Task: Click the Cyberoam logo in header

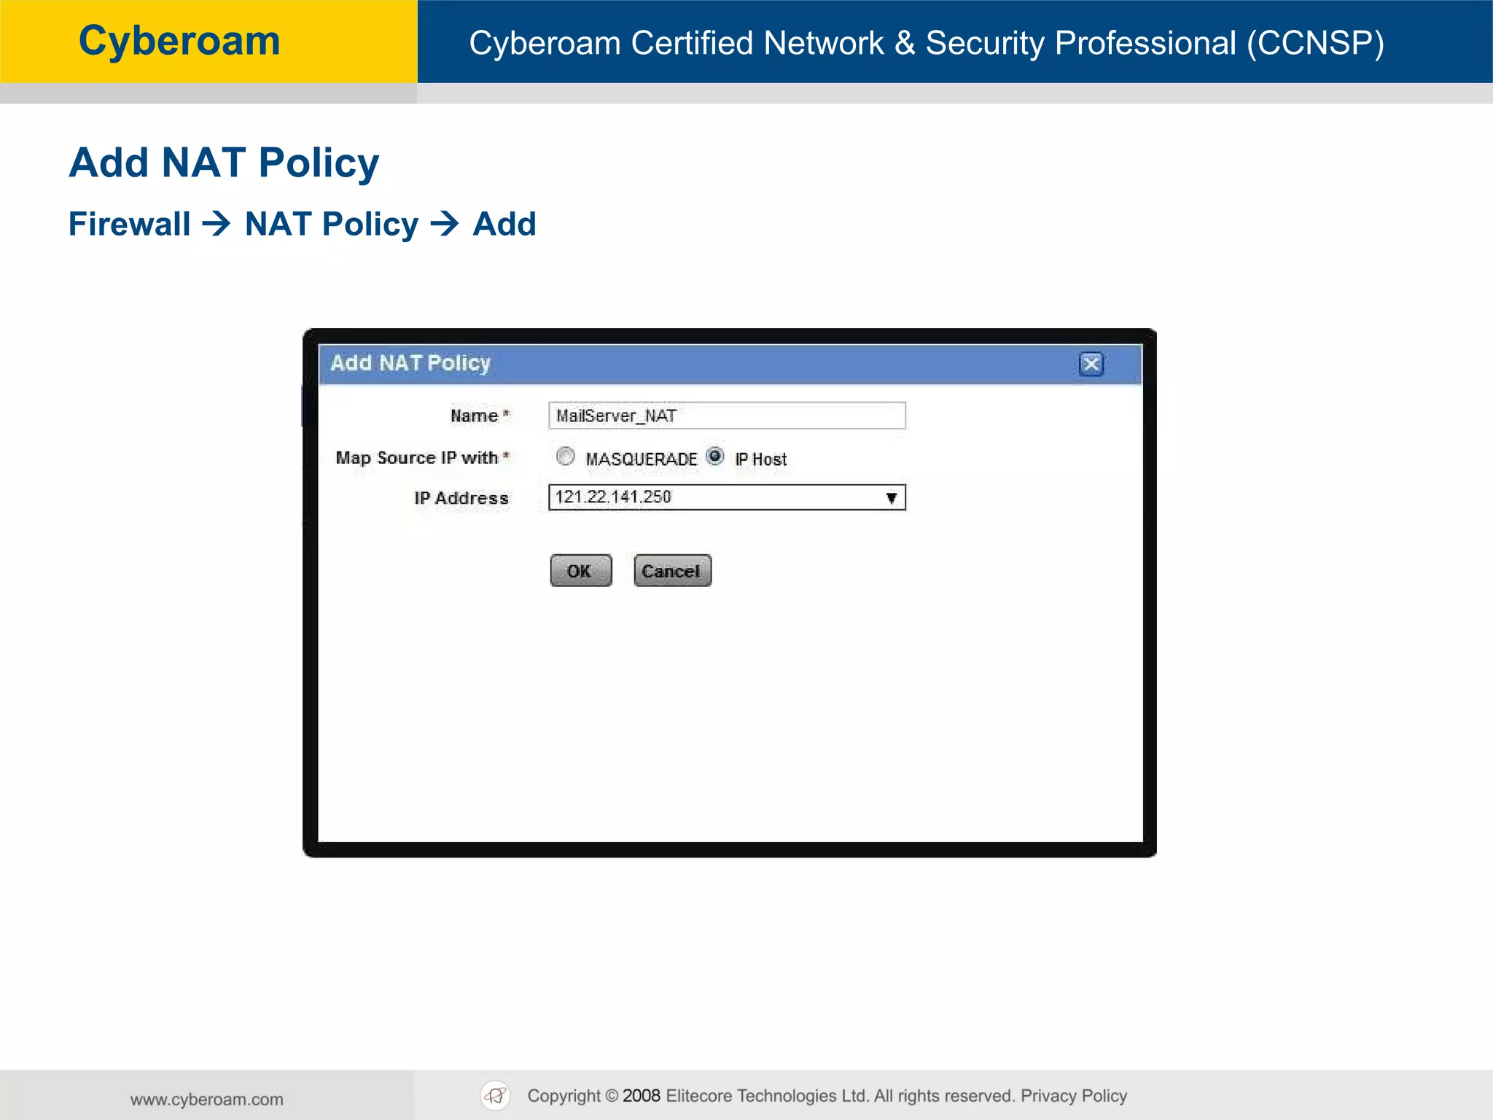Action: pos(179,41)
